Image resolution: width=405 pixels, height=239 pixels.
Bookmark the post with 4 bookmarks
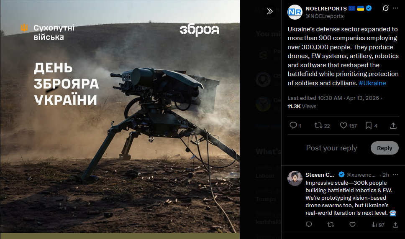[371, 126]
